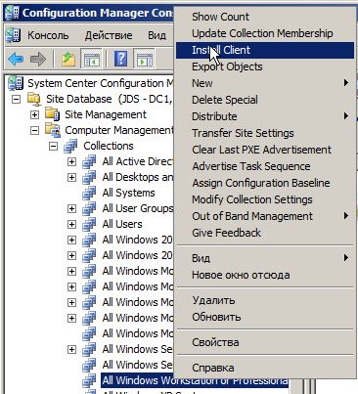Toggle the Show/Hide Action pane icon

[144, 60]
